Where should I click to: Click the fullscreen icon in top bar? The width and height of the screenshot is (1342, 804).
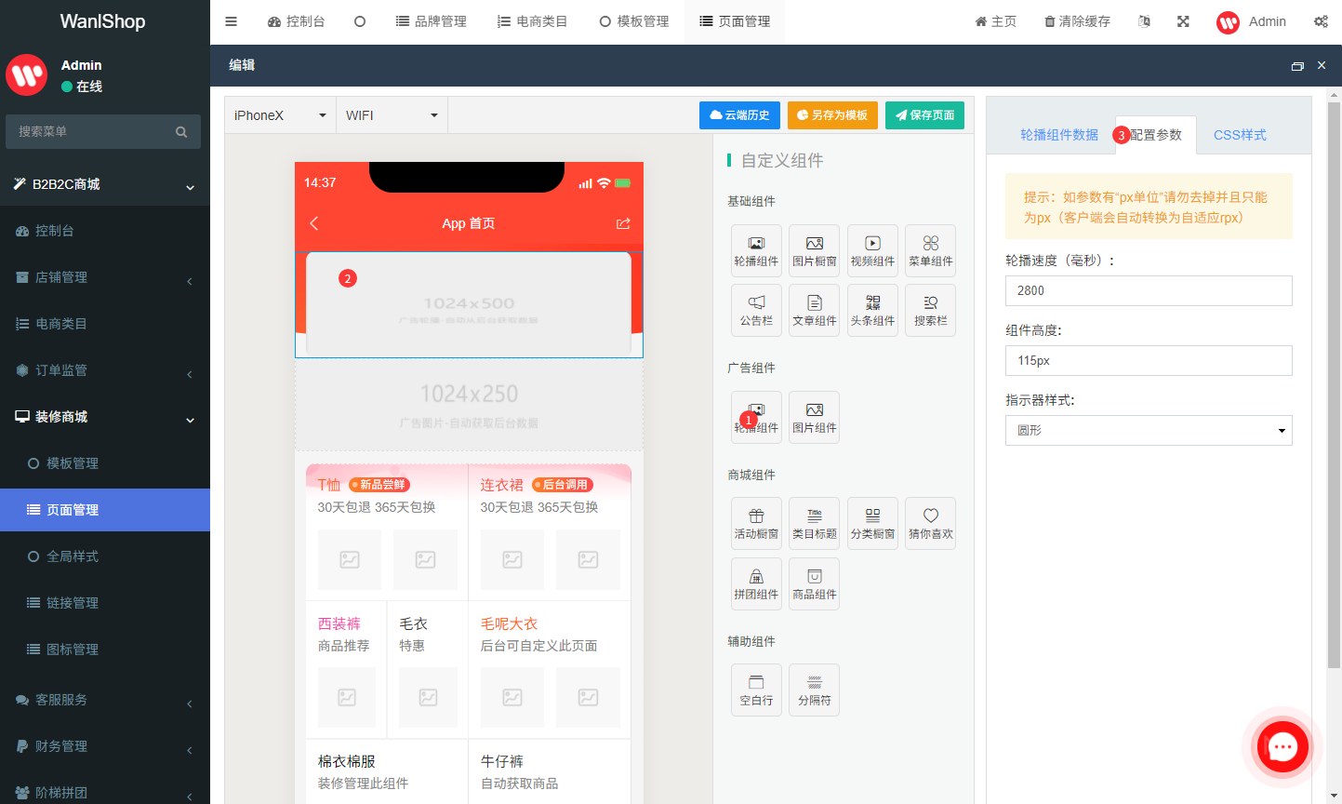point(1183,21)
